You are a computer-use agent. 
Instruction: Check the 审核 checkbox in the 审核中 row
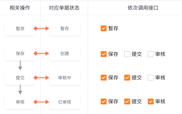[151, 77]
